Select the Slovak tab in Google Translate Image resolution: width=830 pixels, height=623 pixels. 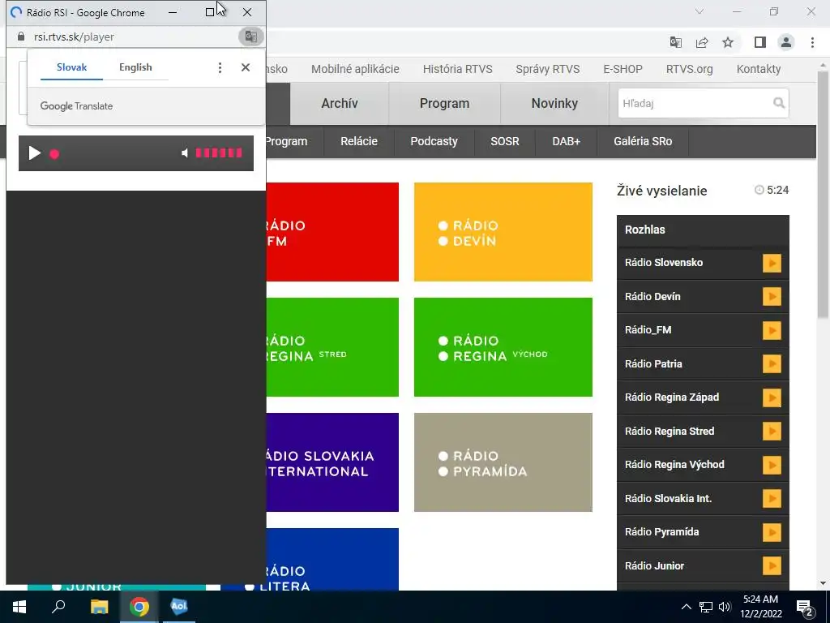click(71, 67)
